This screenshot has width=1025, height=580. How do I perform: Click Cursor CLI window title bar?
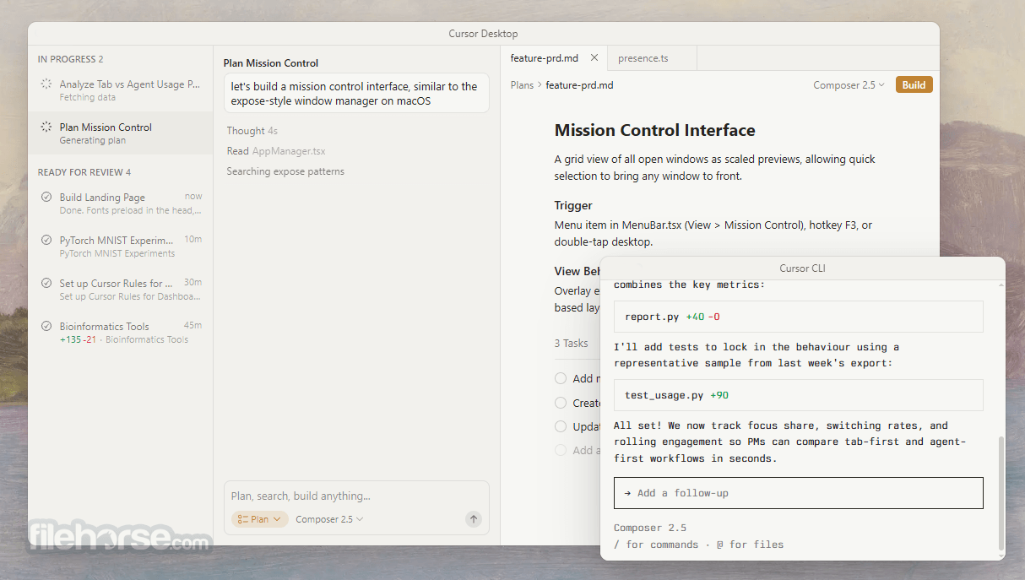803,268
